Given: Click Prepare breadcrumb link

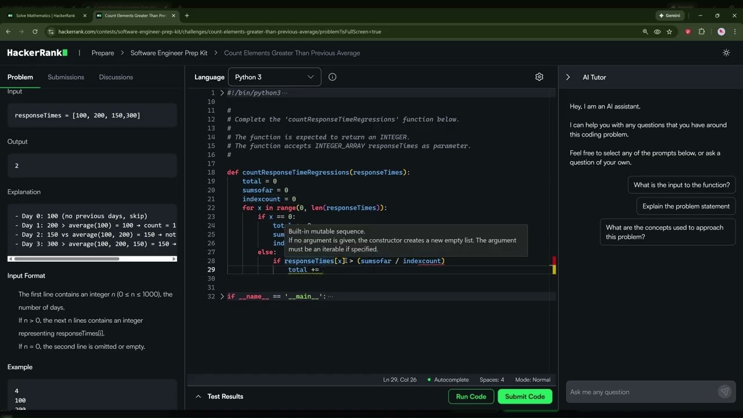Looking at the screenshot, I should click(103, 53).
